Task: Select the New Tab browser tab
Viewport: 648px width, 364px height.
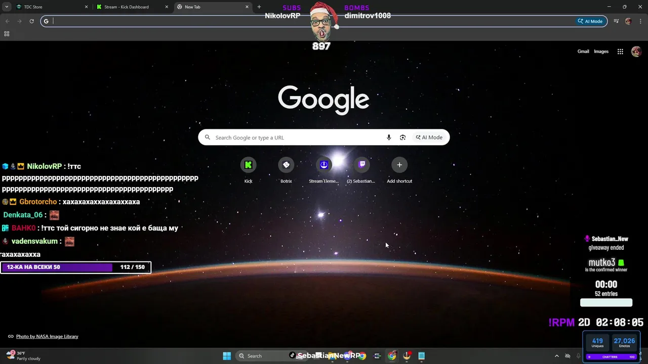Action: point(213,7)
